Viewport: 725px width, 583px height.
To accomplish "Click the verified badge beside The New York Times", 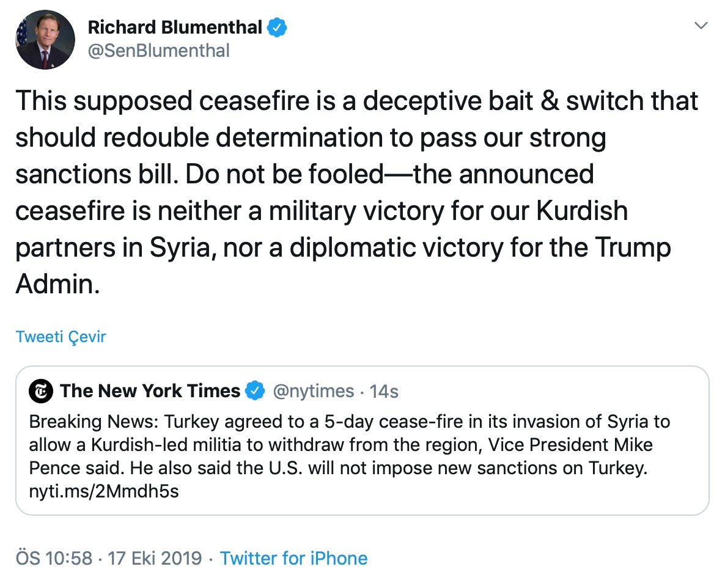I will (255, 391).
